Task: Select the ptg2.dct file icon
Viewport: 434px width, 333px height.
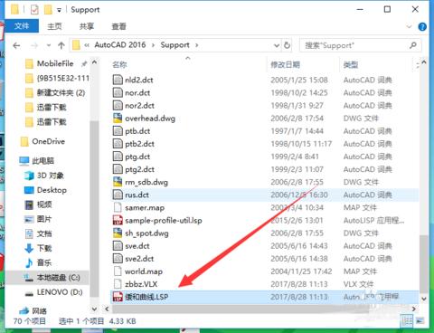Action: pyautogui.click(x=118, y=169)
